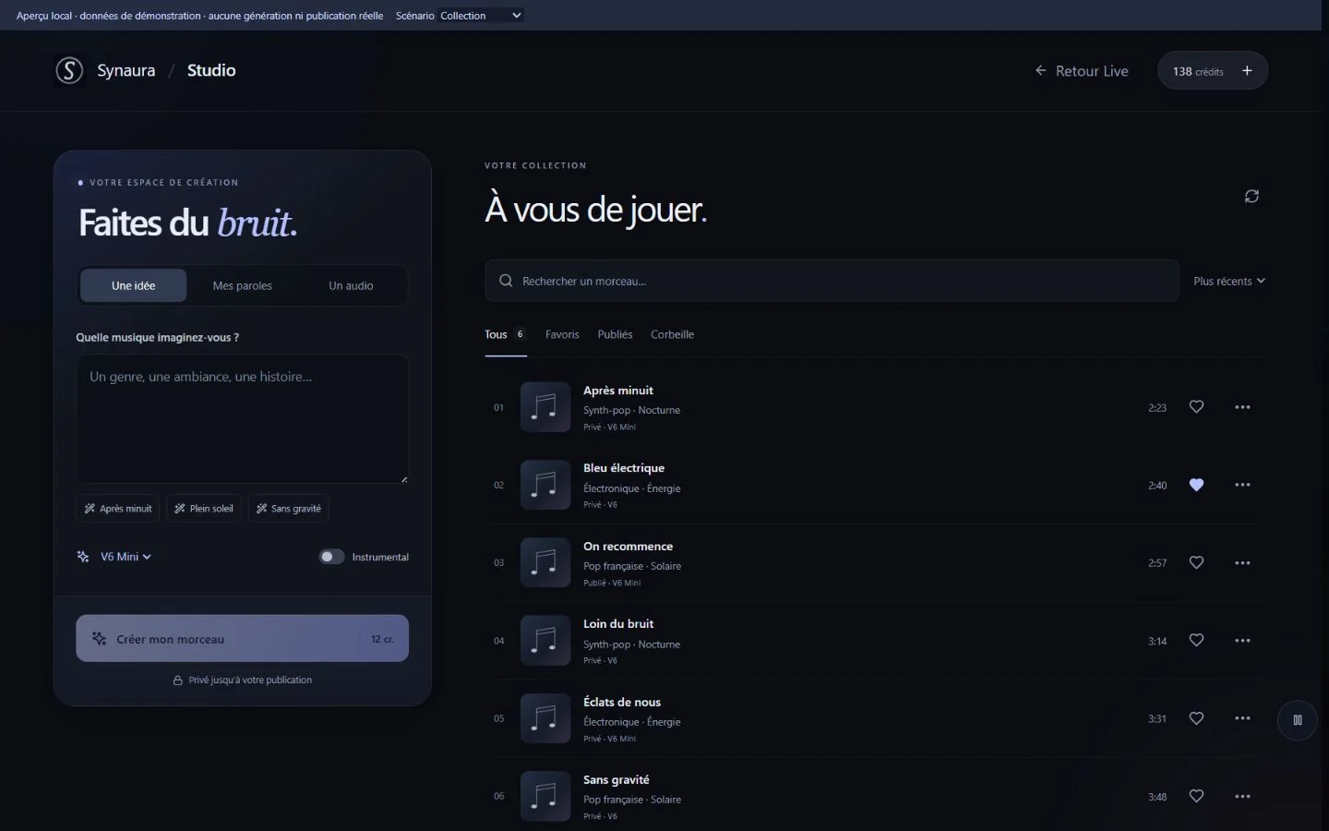Switch to the Mes paroles tab

(242, 286)
